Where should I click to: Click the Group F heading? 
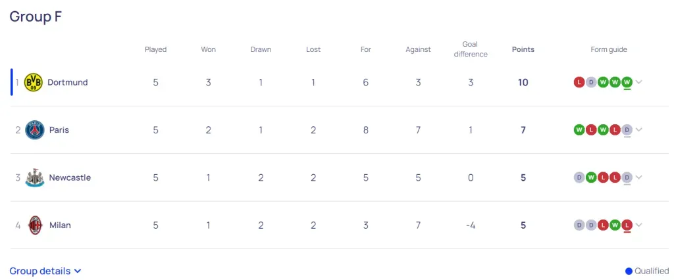[x=36, y=17]
